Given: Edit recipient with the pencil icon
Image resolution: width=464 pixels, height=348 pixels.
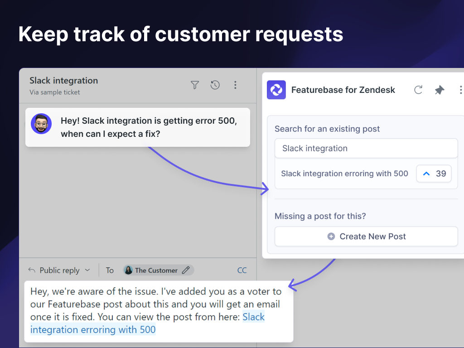Looking at the screenshot, I should 186,270.
